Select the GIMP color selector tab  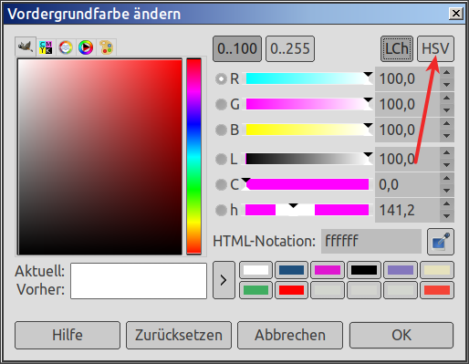pos(26,47)
